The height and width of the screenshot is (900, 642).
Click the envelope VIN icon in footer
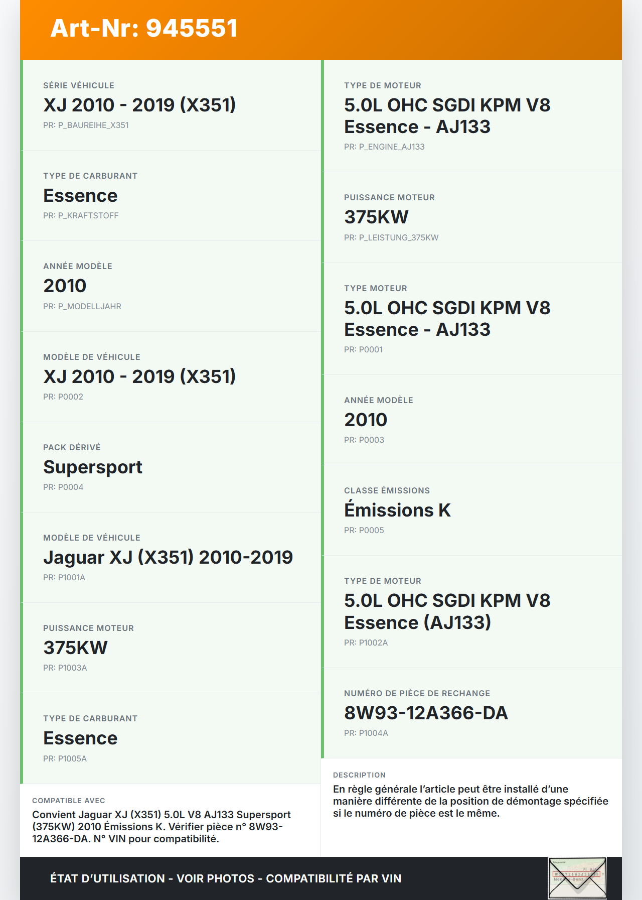[x=577, y=878]
